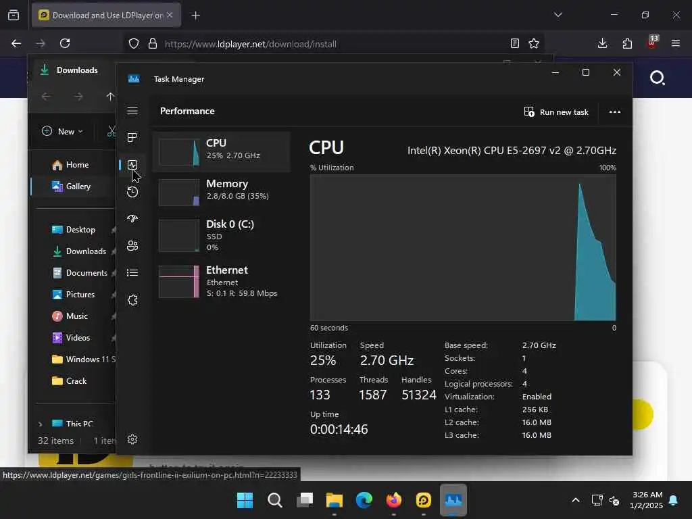The height and width of the screenshot is (519, 692).
Task: Open Music folder in Explorer sidebar
Action: (70, 316)
